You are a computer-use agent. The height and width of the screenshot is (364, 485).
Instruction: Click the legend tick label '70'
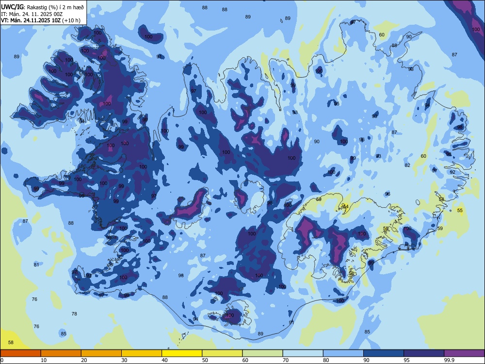[x=286, y=360]
